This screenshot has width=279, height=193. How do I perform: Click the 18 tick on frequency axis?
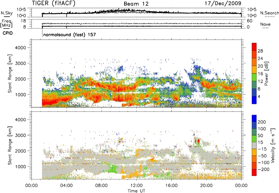coord(23,21)
